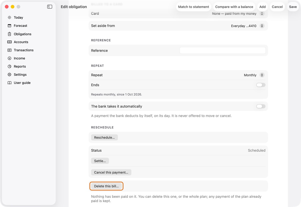Viewport: 301px width, 207px height.
Task: Click the minimize window button
Action: pos(12,7)
